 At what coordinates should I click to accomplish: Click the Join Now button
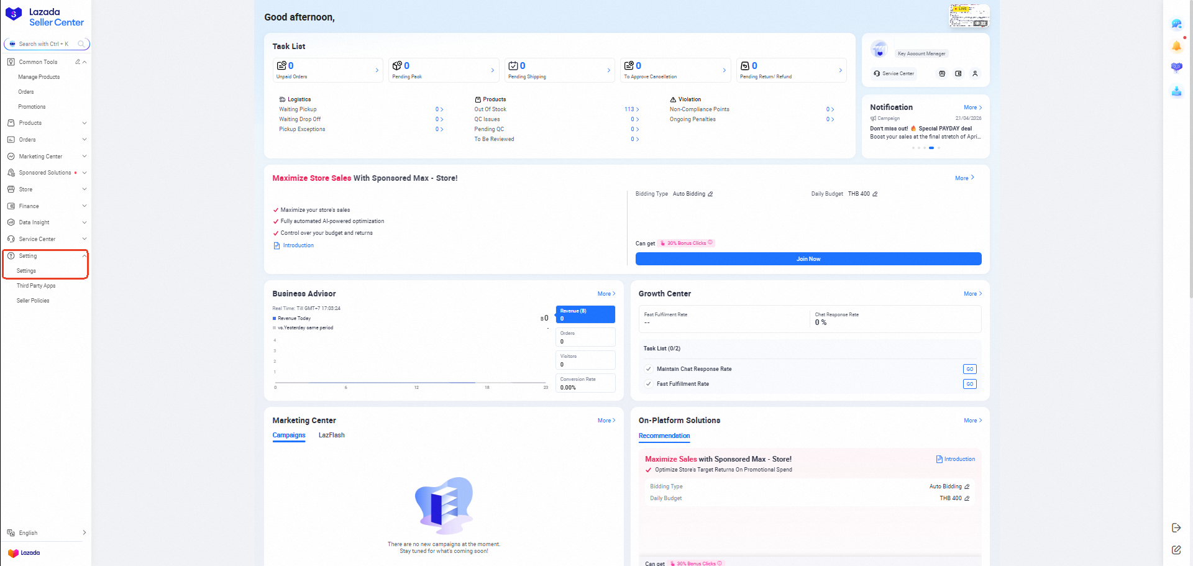[808, 259]
